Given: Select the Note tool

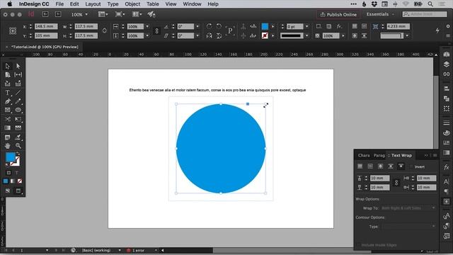Looking at the screenshot, I should pos(8,137).
